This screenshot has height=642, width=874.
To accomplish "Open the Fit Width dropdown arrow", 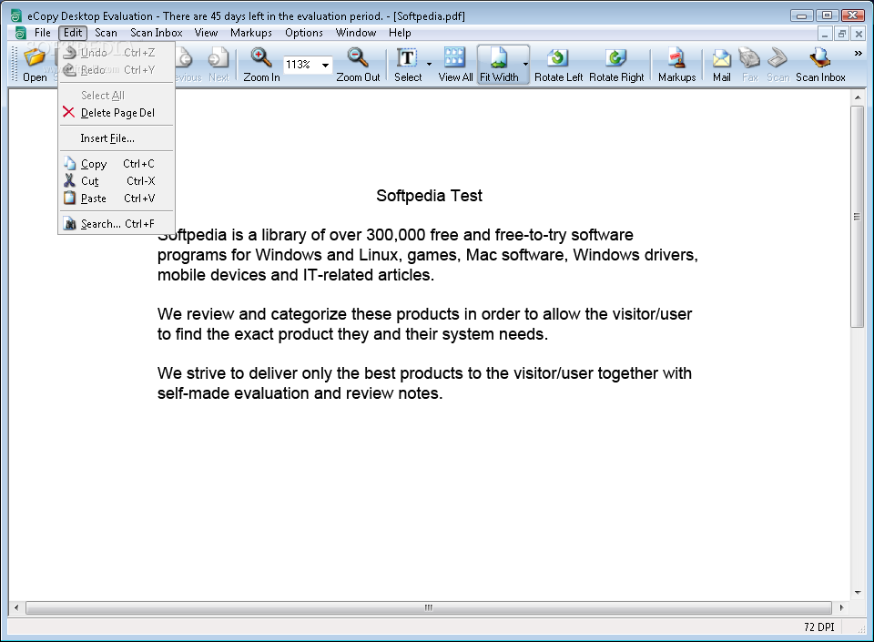I will [525, 64].
